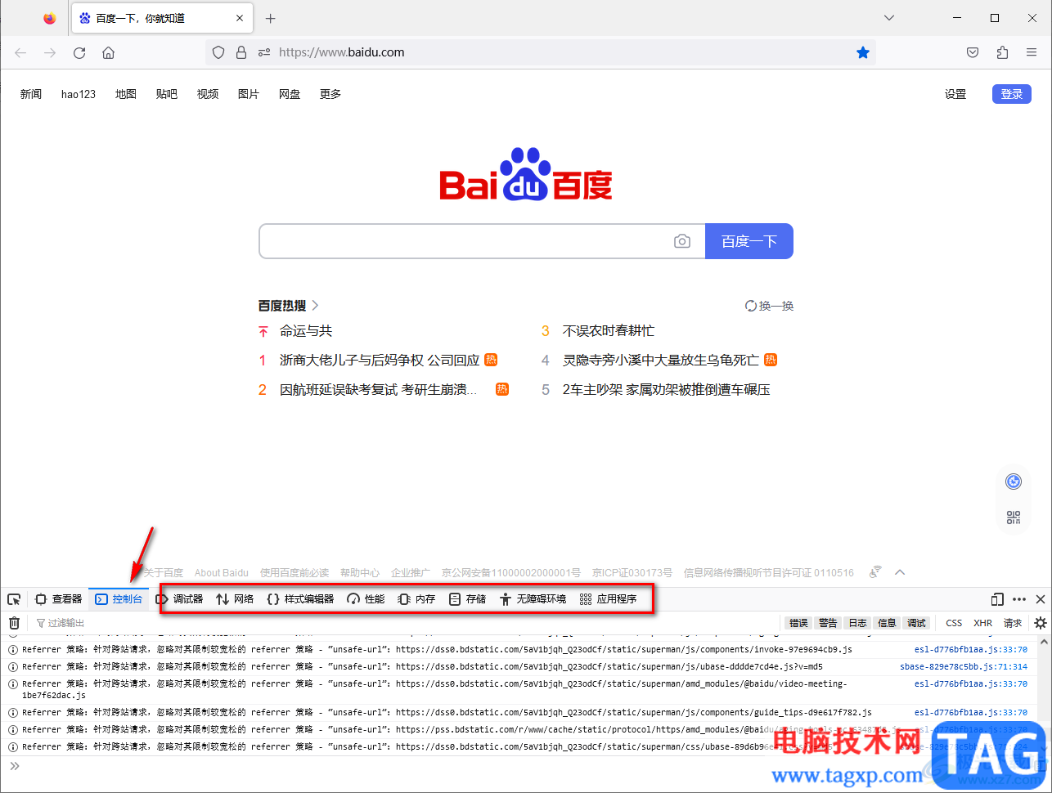Close the Baidu browser tab

(240, 18)
